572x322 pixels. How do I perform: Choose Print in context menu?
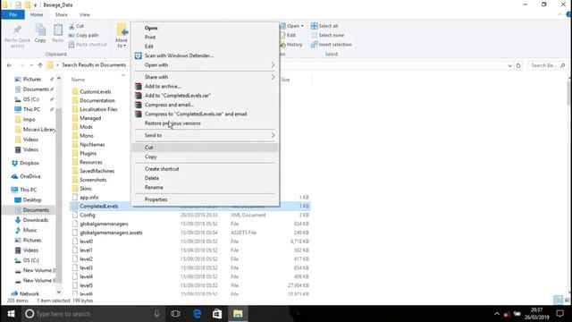point(206,38)
